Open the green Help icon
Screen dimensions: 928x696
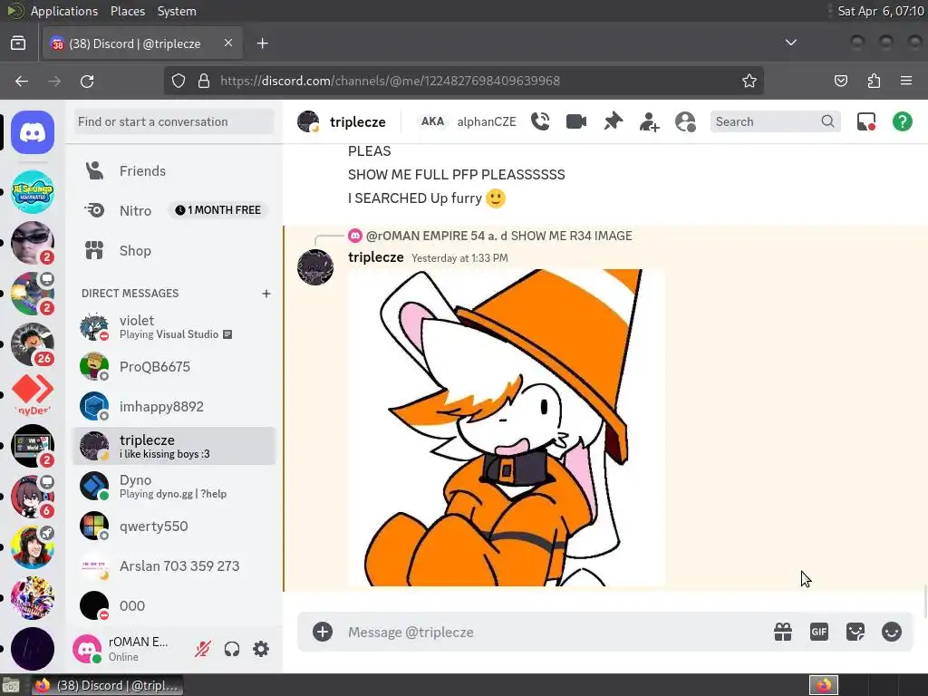point(902,121)
